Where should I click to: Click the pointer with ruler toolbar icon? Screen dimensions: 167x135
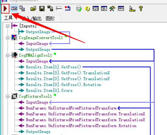132,9
